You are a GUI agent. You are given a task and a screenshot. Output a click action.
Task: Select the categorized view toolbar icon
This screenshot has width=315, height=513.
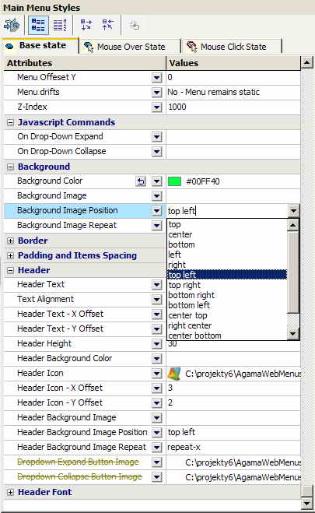39,25
